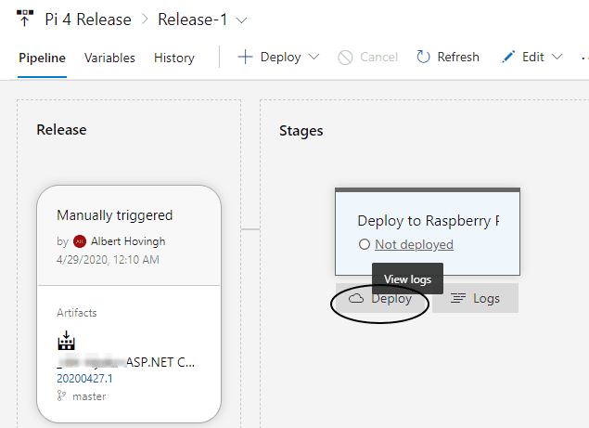Screen dimensions: 589x428
Task: Click the cloud icon on stage Deploy
Action: [x=356, y=299]
